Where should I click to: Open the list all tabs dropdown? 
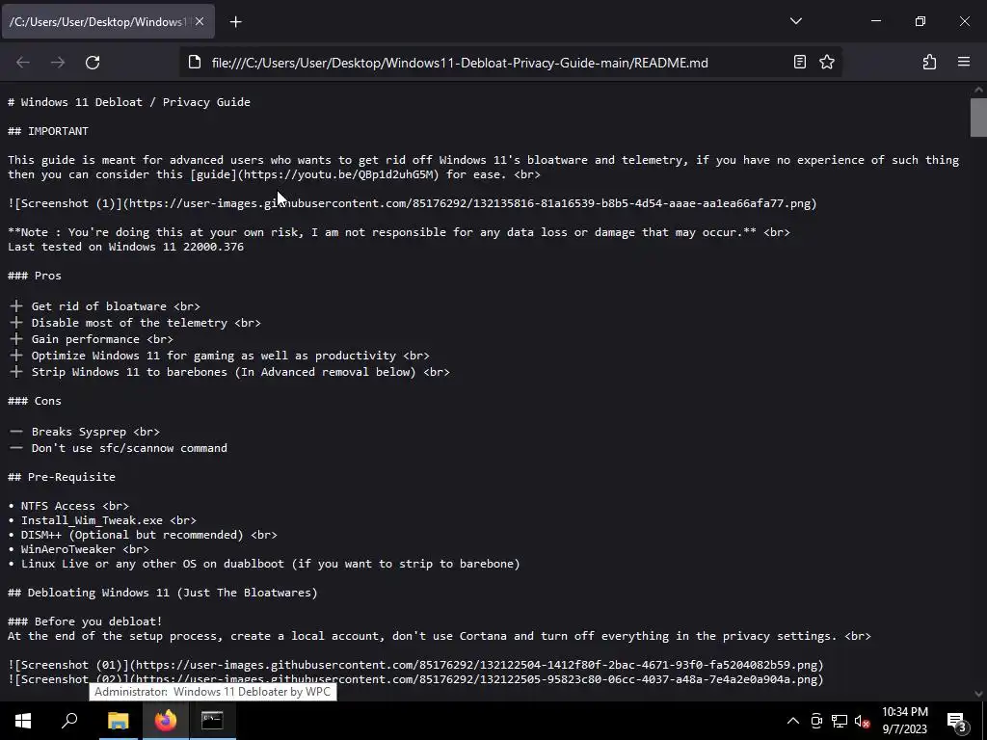click(795, 21)
